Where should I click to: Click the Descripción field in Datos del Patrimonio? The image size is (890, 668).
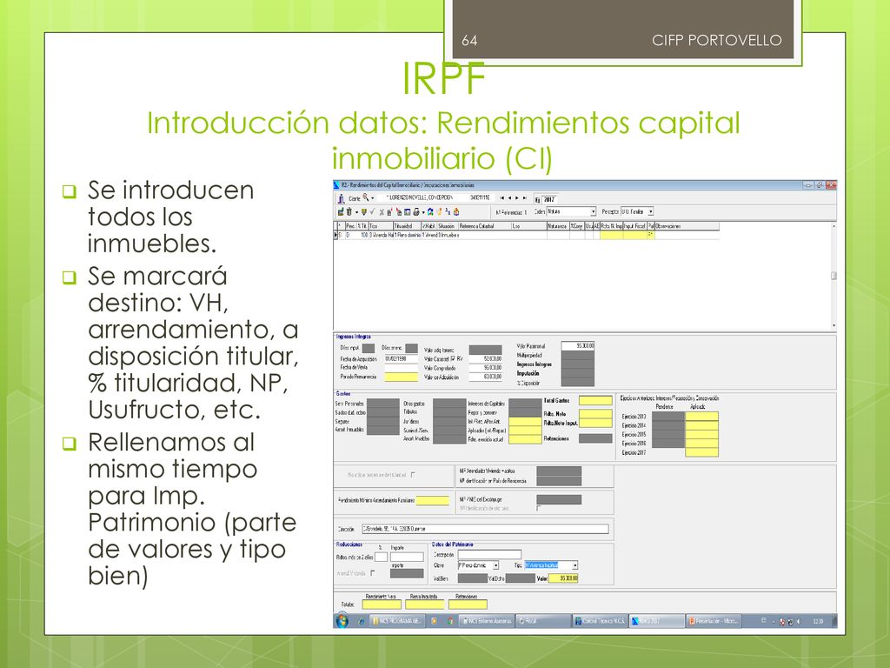click(489, 554)
